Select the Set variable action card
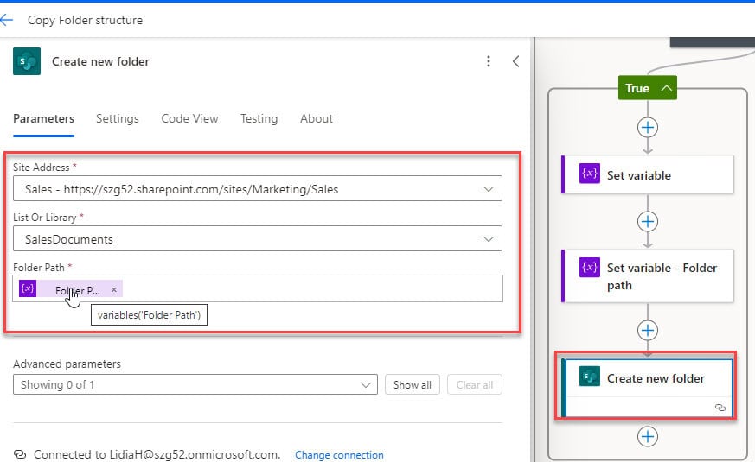Image resolution: width=755 pixels, height=462 pixels. (x=648, y=174)
